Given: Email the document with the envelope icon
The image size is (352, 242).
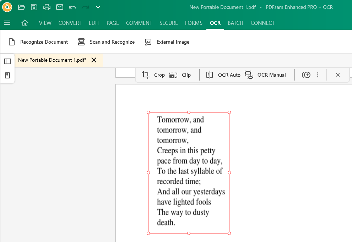Looking at the screenshot, I should 59,7.
